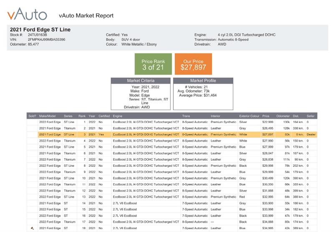Sort by the Series column header

pos(68,116)
